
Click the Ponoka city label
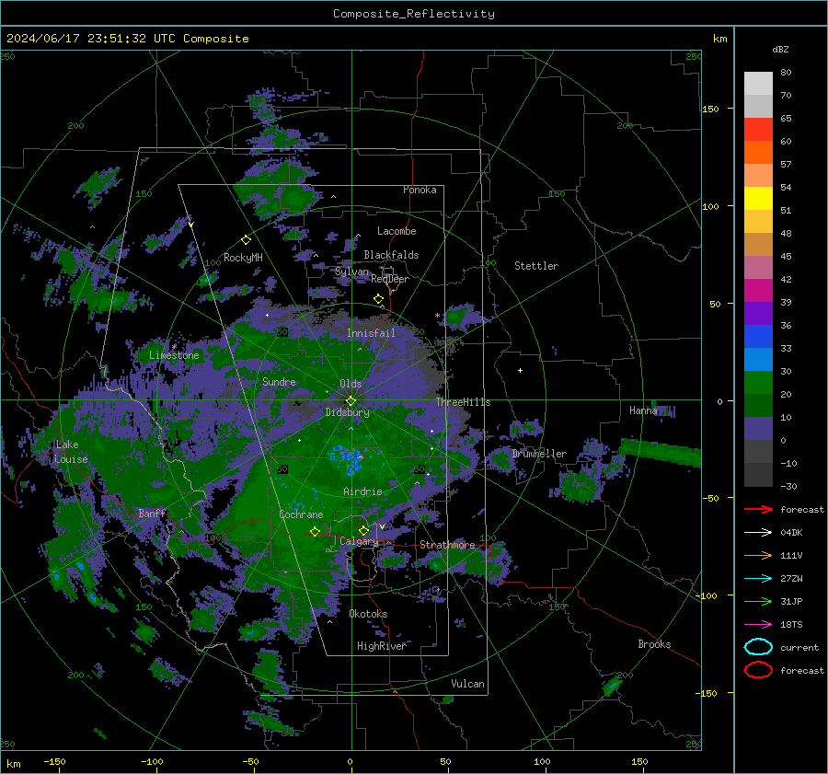pyautogui.click(x=420, y=190)
